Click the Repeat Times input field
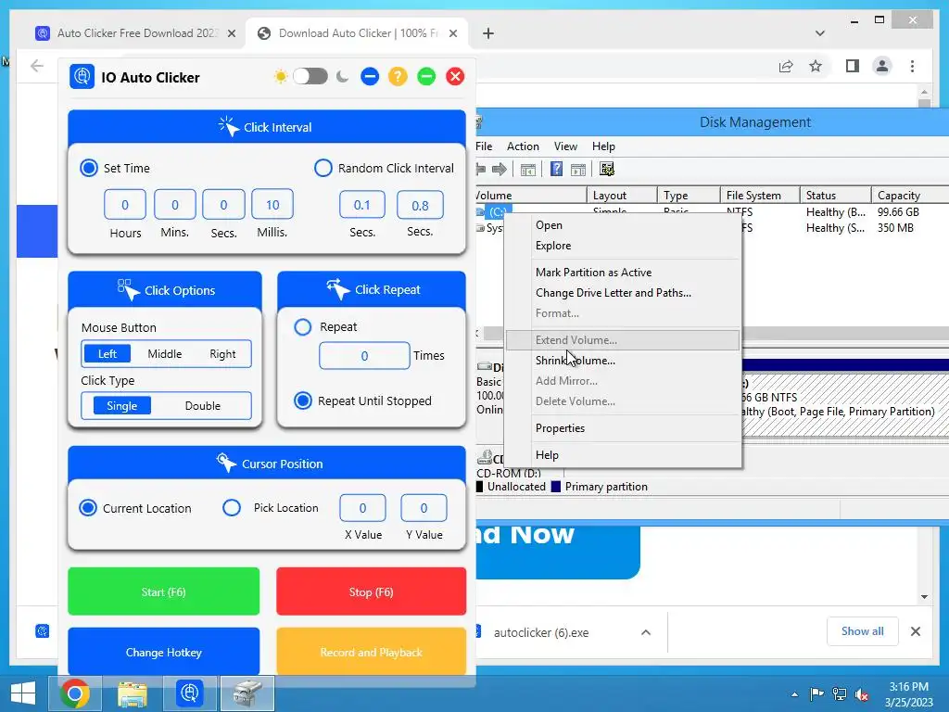This screenshot has width=949, height=712. pyautogui.click(x=364, y=355)
